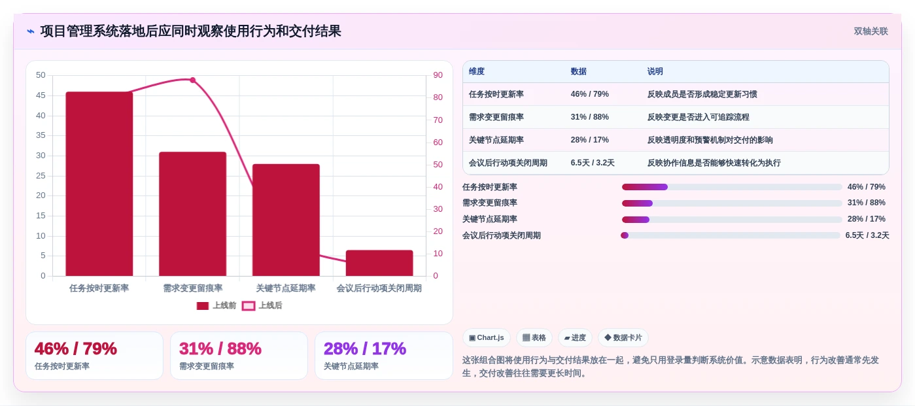The width and height of the screenshot is (915, 406).
Task: Click the left axis value 50
Action: pos(41,75)
